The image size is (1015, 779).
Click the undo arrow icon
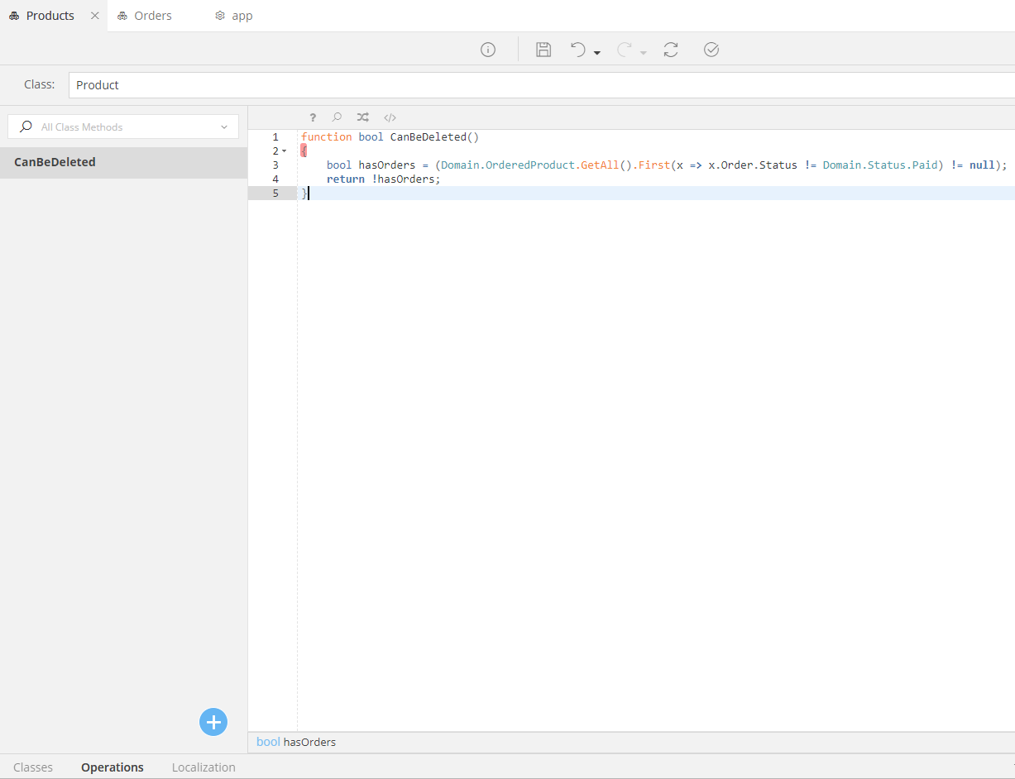[x=578, y=50]
